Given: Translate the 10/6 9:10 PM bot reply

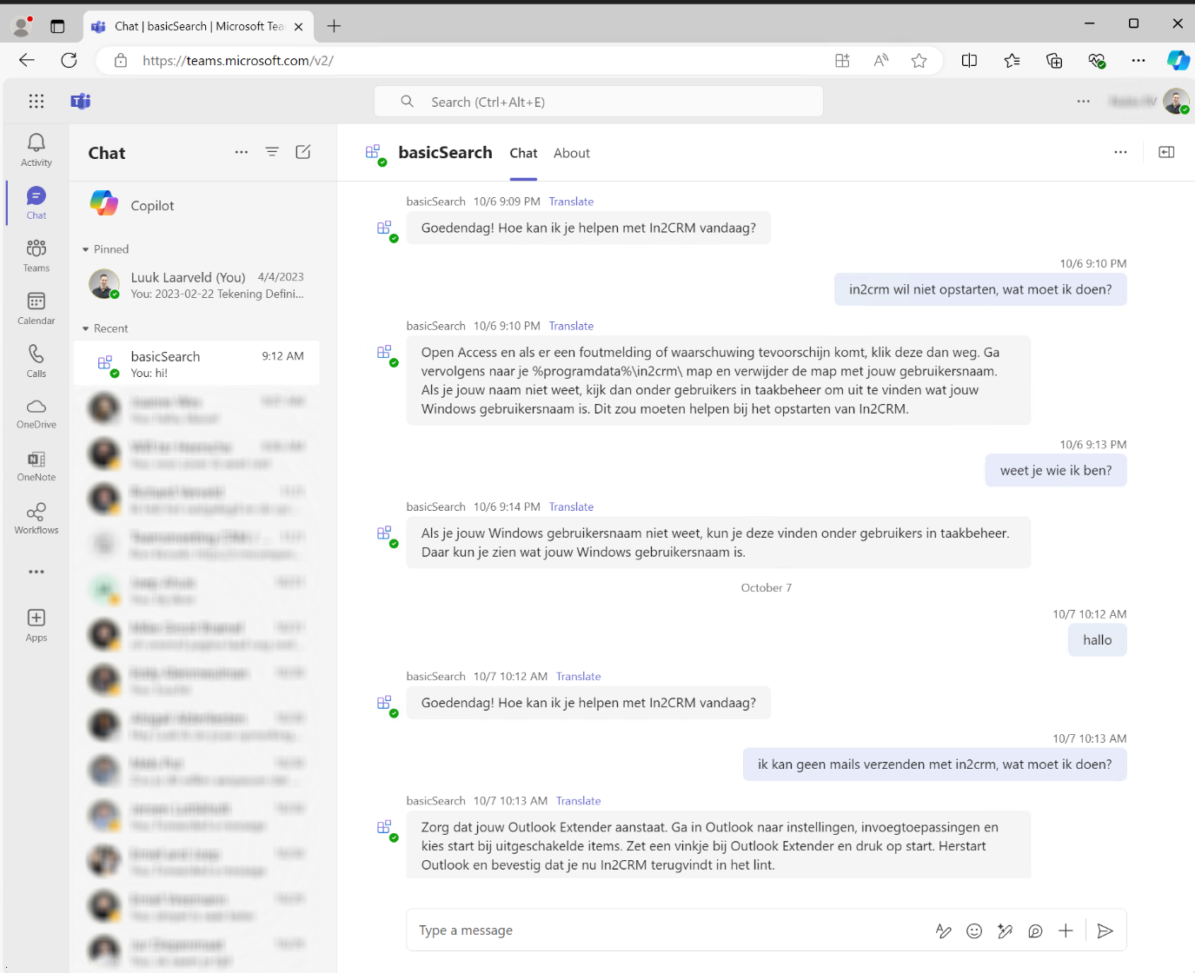Looking at the screenshot, I should 571,326.
